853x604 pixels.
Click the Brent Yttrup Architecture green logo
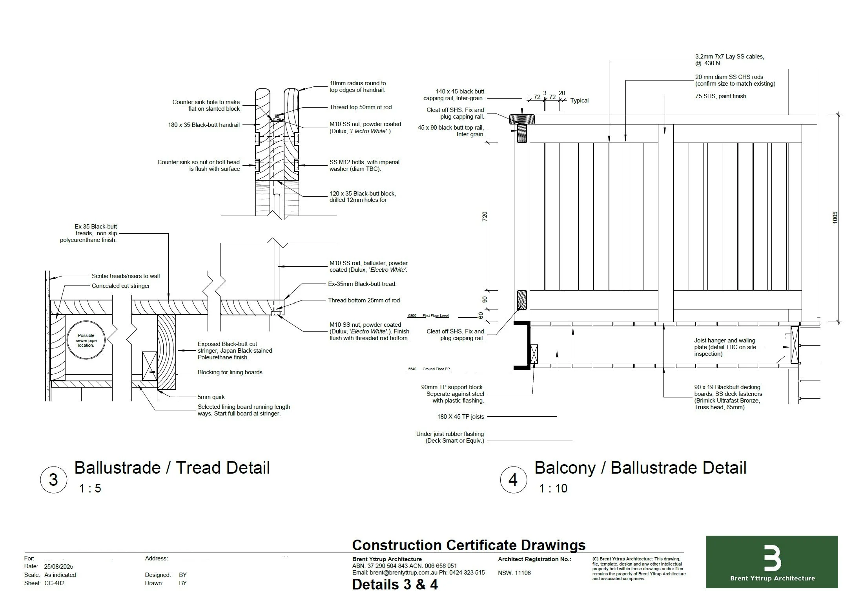[772, 562]
